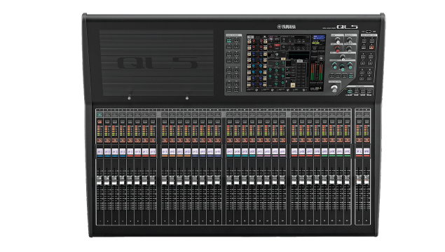The height and width of the screenshot is (252, 445).
Task: Click the lit orange User Defined key
Action: tap(371, 48)
